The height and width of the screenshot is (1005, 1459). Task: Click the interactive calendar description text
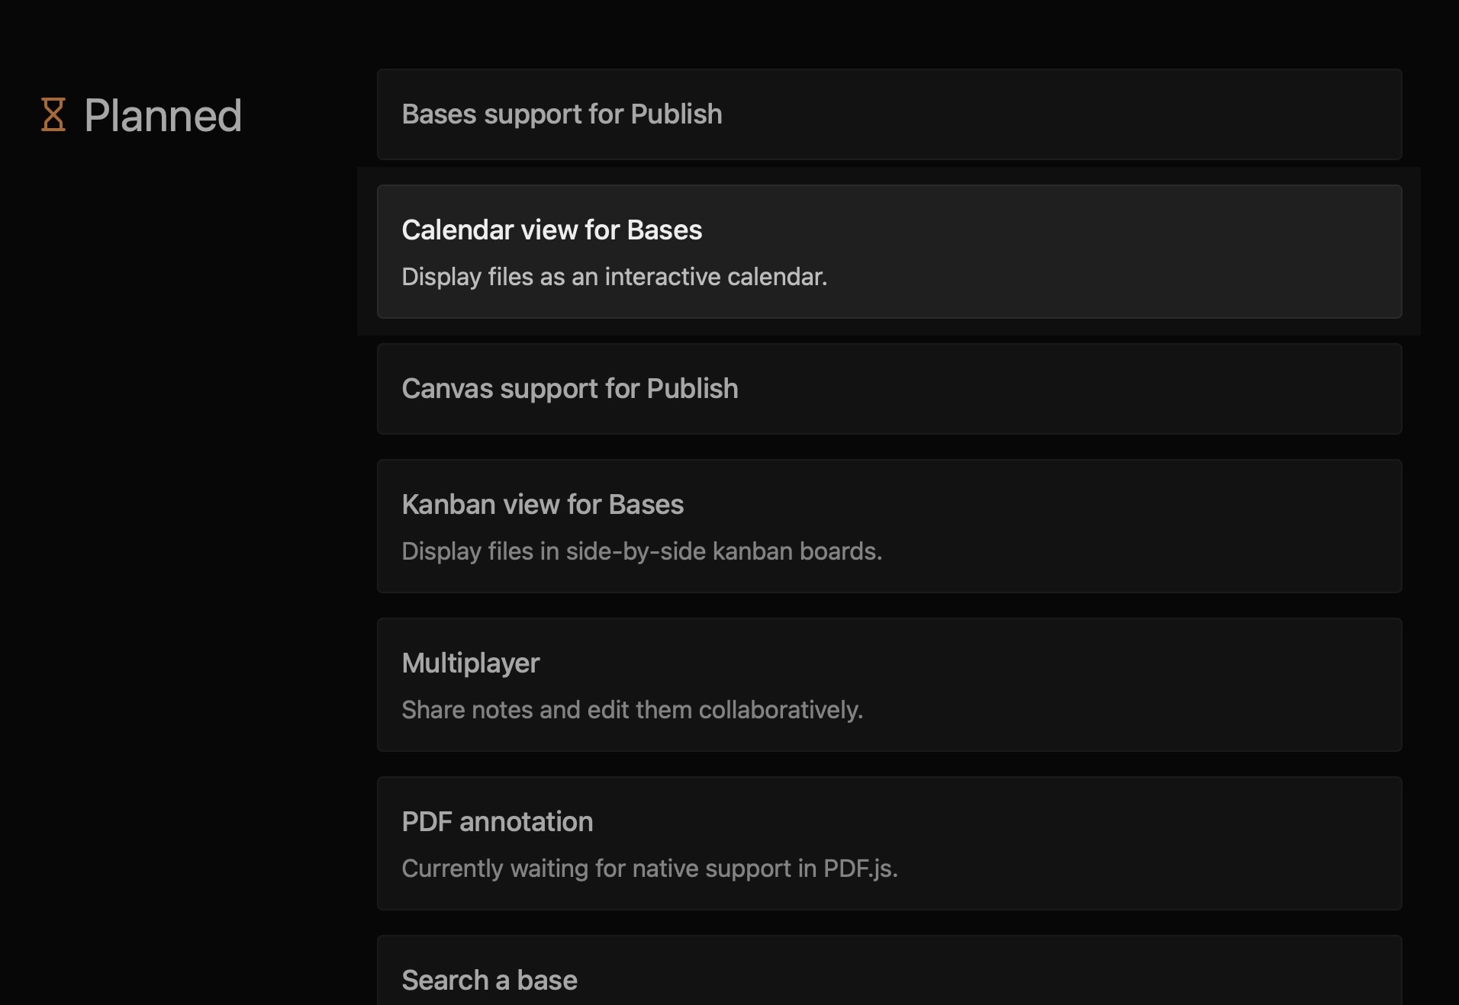point(614,277)
